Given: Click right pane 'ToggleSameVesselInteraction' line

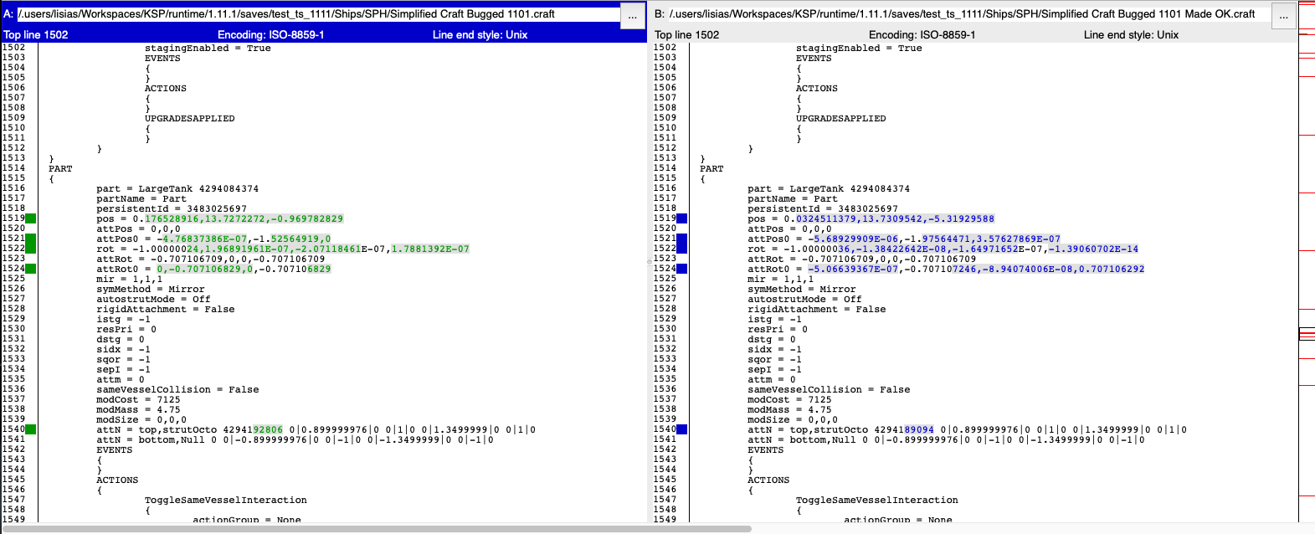Looking at the screenshot, I should pos(877,500).
